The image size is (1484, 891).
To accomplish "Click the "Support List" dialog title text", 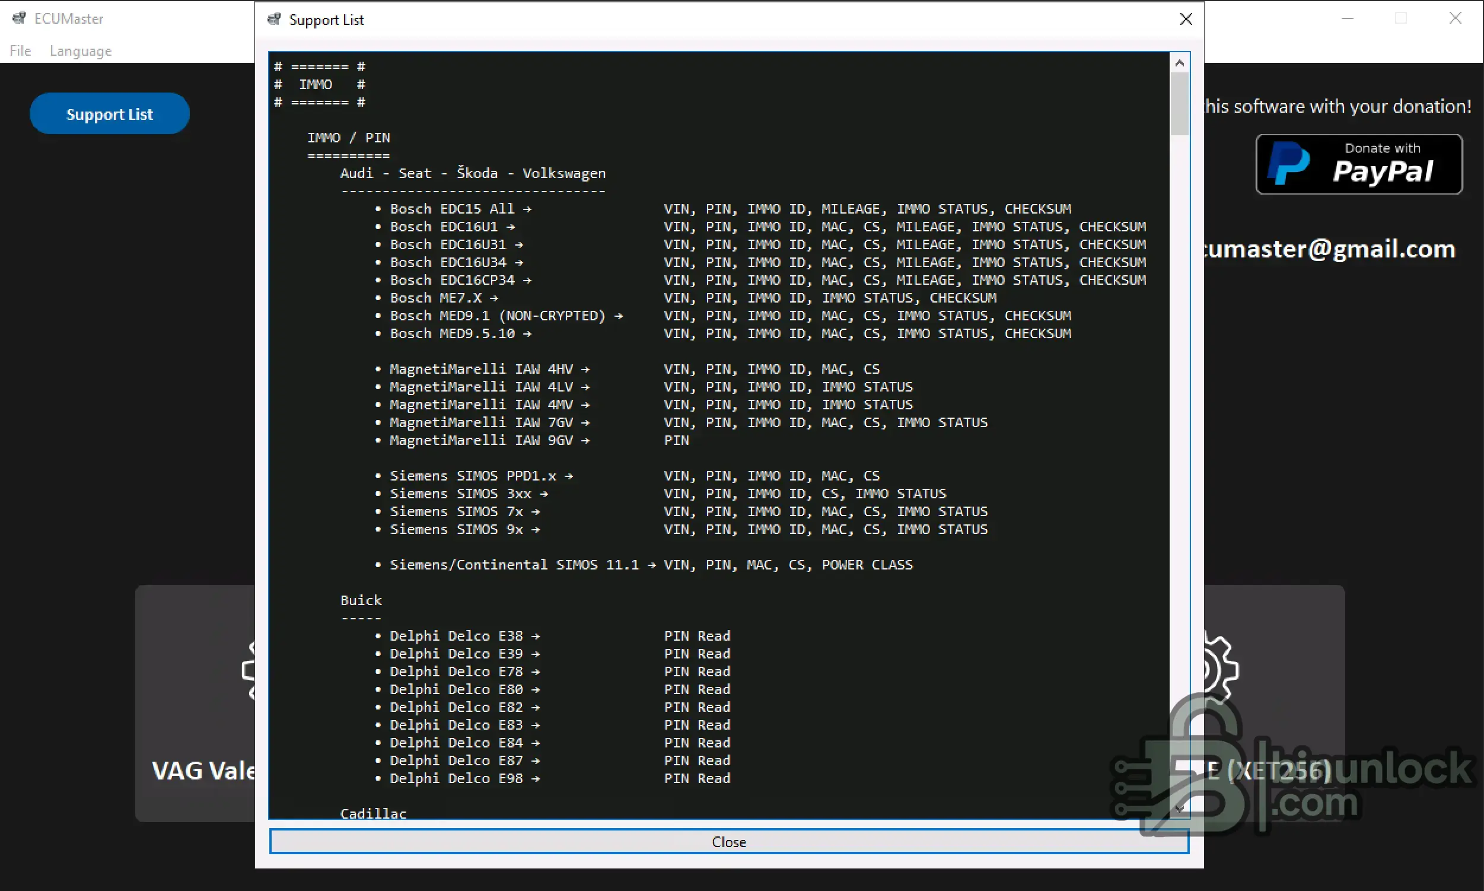I will pyautogui.click(x=327, y=20).
